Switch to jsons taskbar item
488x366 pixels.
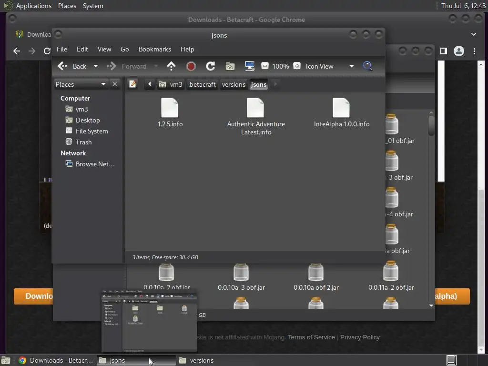coord(136,360)
